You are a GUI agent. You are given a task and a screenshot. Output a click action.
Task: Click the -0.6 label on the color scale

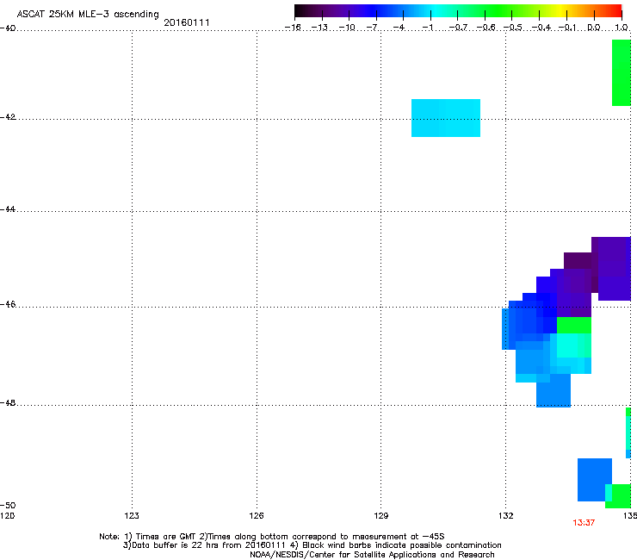(x=485, y=28)
